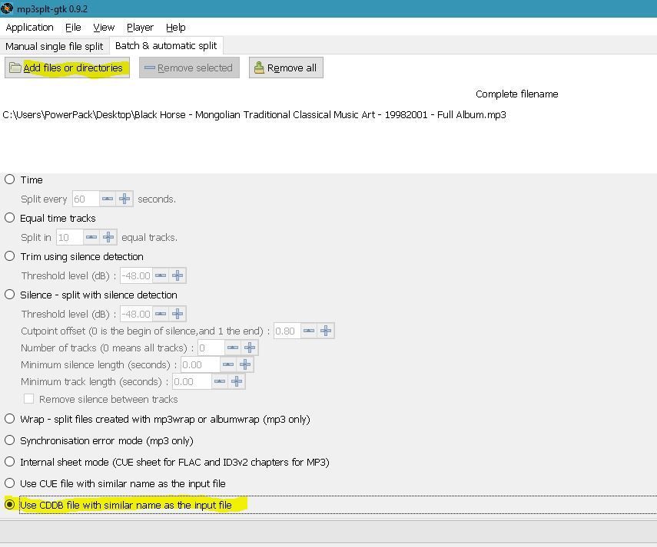Increase the Silence threshold level value
This screenshot has height=547, width=657.
tap(178, 314)
